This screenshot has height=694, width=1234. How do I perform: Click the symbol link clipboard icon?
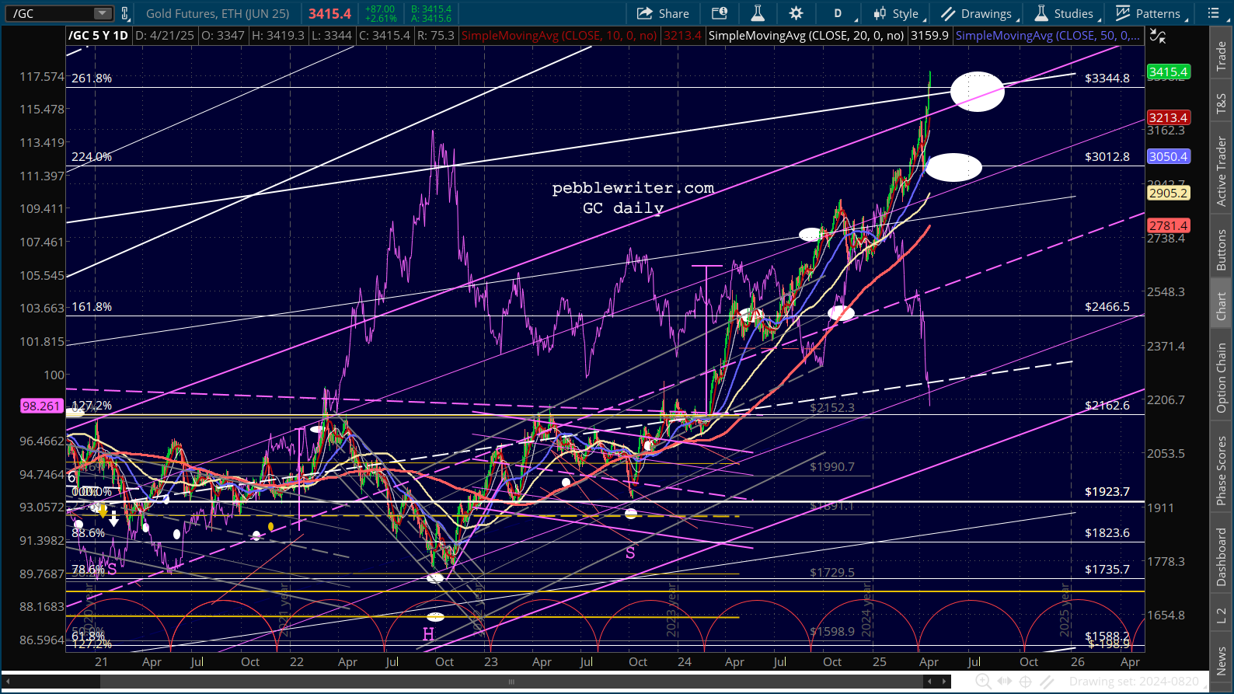coord(124,13)
